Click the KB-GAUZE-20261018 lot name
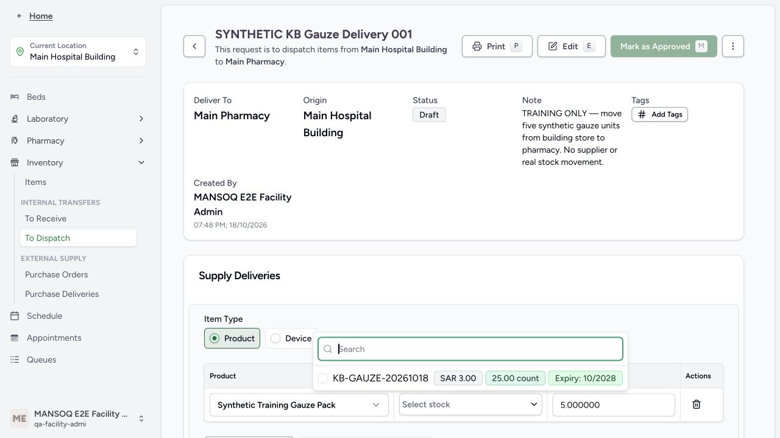Viewport: 780px width, 438px height. (380, 378)
